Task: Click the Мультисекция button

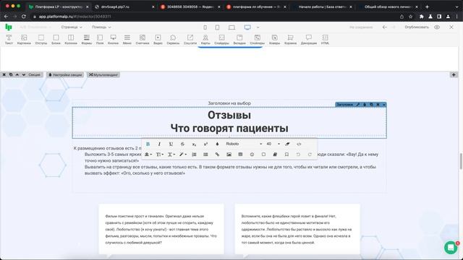Action: point(103,75)
